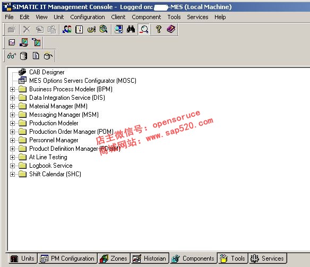Select the Data Integration Service (DIS) label
Image resolution: width=310 pixels, height=267 pixels.
67,98
